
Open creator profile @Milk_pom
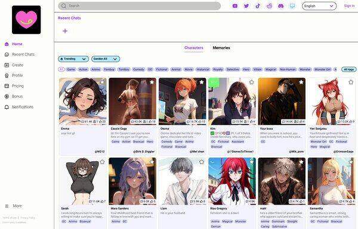(x=296, y=152)
